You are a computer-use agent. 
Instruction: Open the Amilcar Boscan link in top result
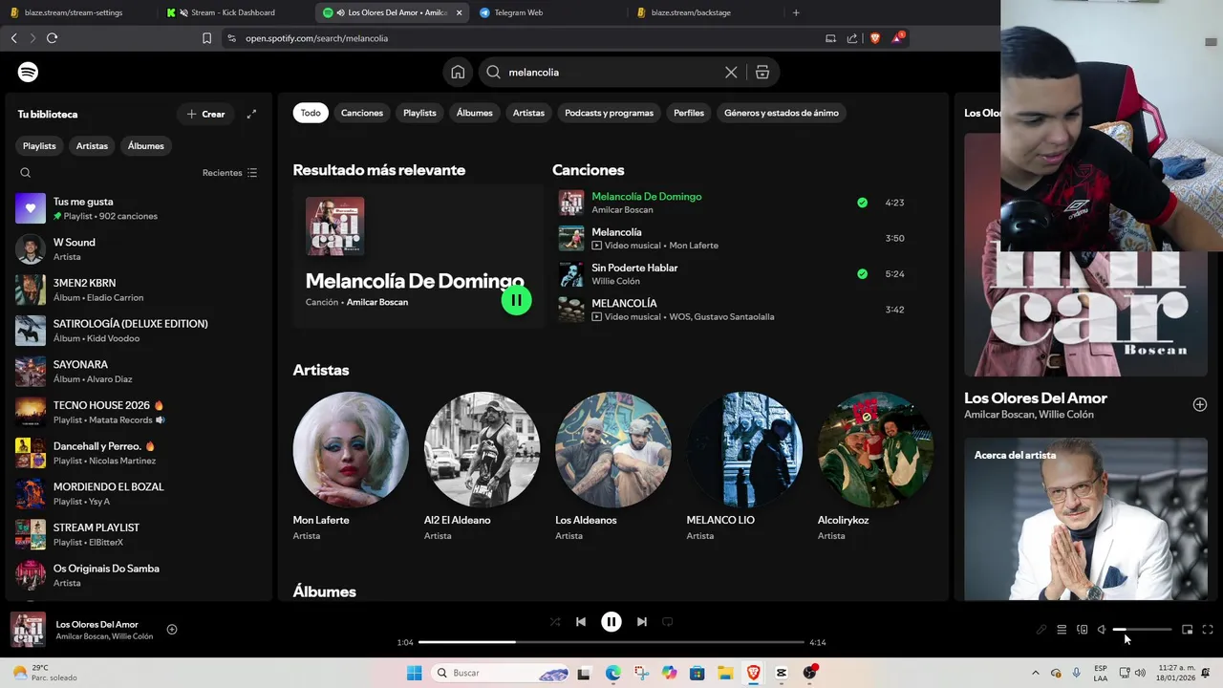[376, 302]
